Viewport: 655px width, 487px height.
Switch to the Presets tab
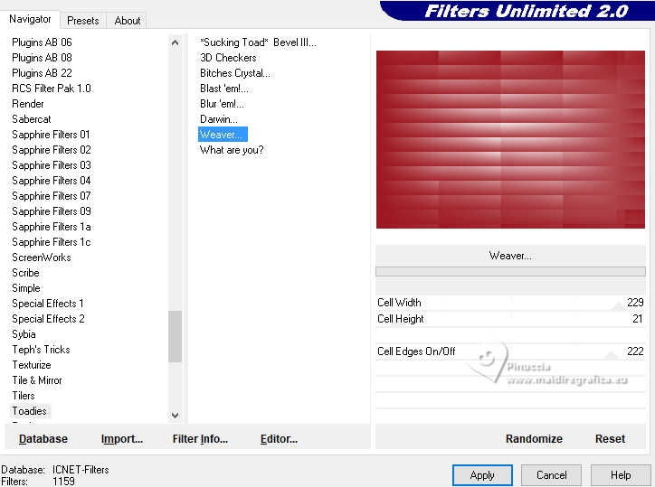click(x=82, y=21)
